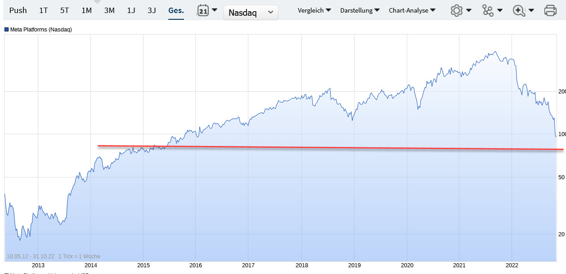The height and width of the screenshot is (274, 566).
Task: Open the Chart-Analyse menu
Action: pyautogui.click(x=412, y=10)
